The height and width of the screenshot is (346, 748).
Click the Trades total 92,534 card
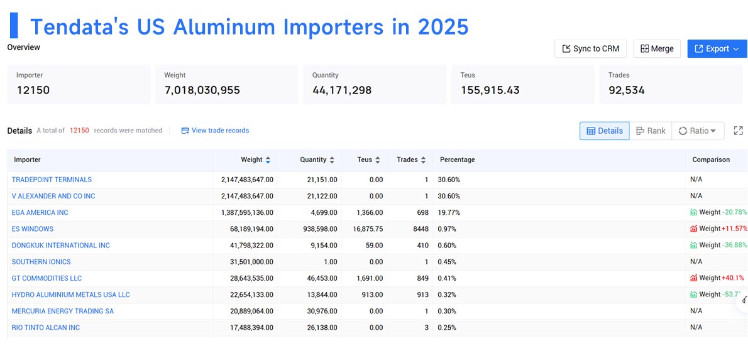(671, 84)
